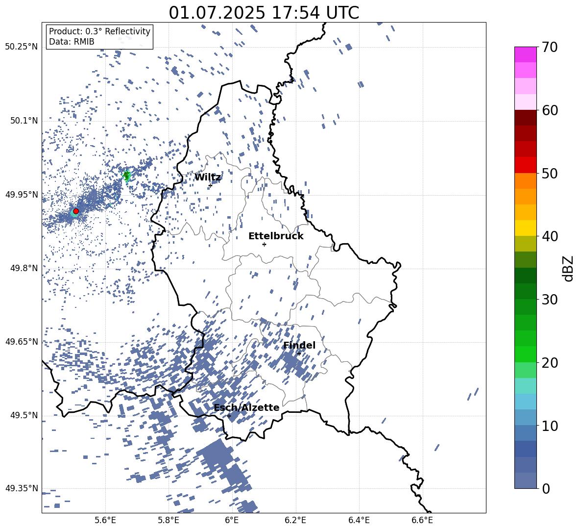This screenshot has height=530, width=580.
Task: Click the 0 tick label on colorbar
Action: (x=546, y=488)
